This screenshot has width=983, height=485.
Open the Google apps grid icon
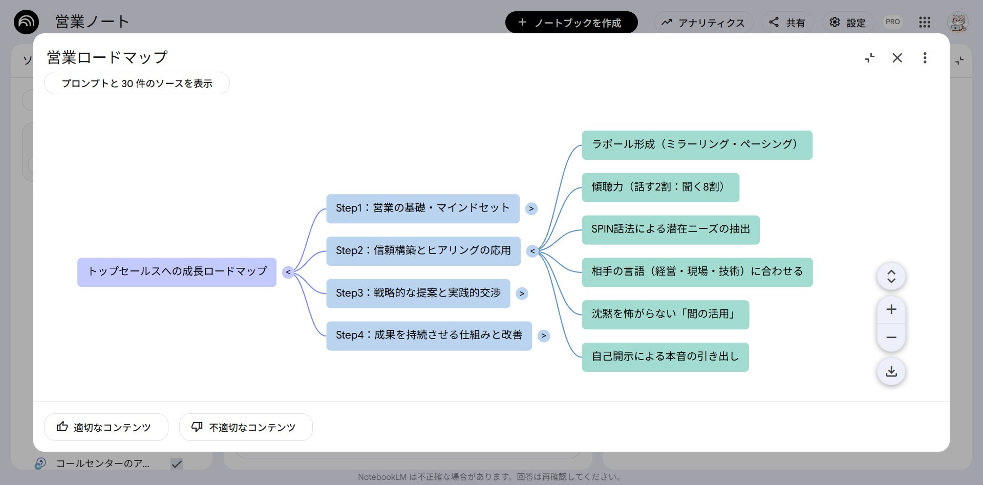(924, 22)
